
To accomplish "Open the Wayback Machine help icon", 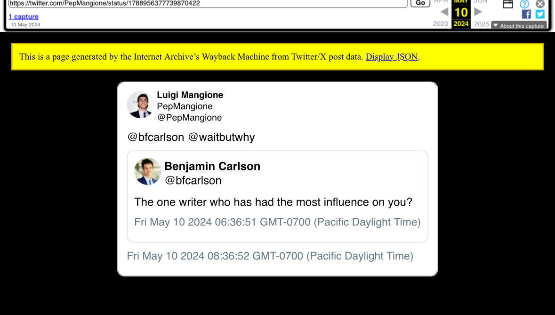I will [x=524, y=4].
